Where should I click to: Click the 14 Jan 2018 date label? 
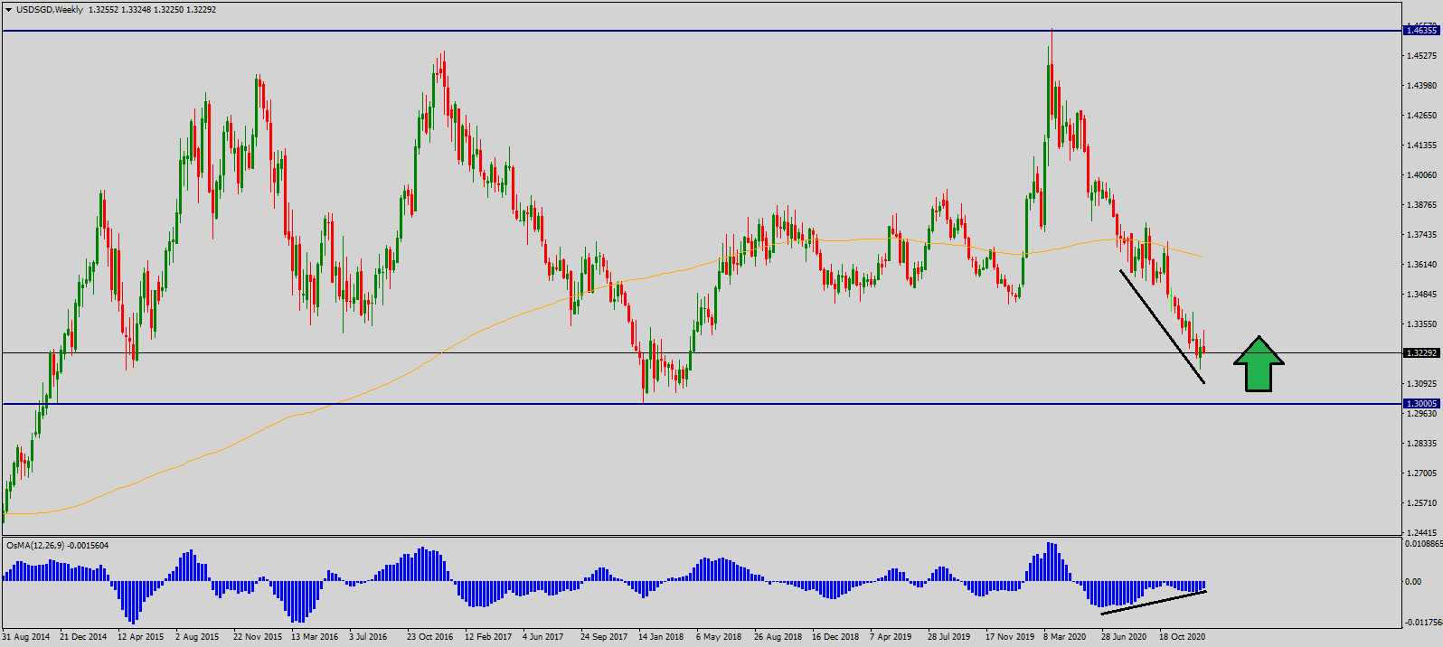(661, 637)
